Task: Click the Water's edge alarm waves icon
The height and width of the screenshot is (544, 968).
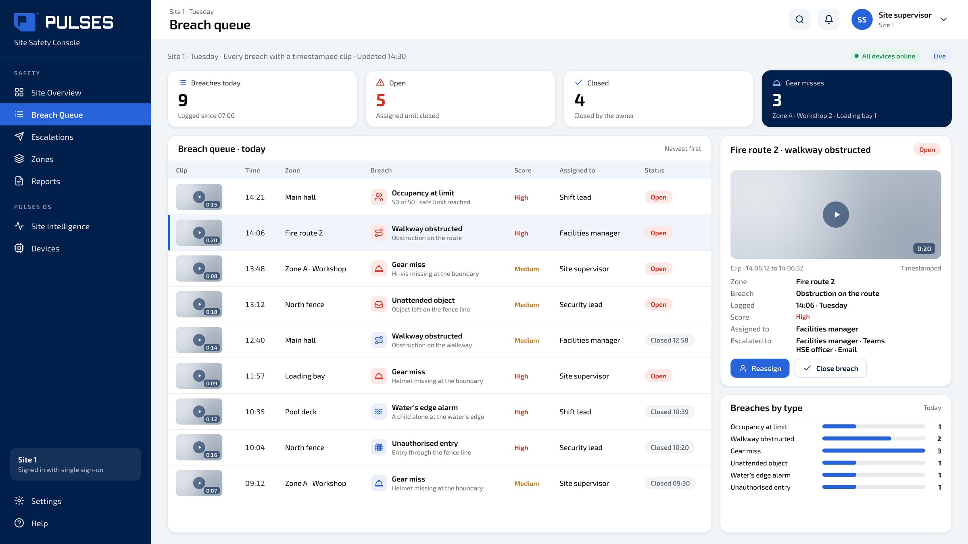Action: [379, 411]
